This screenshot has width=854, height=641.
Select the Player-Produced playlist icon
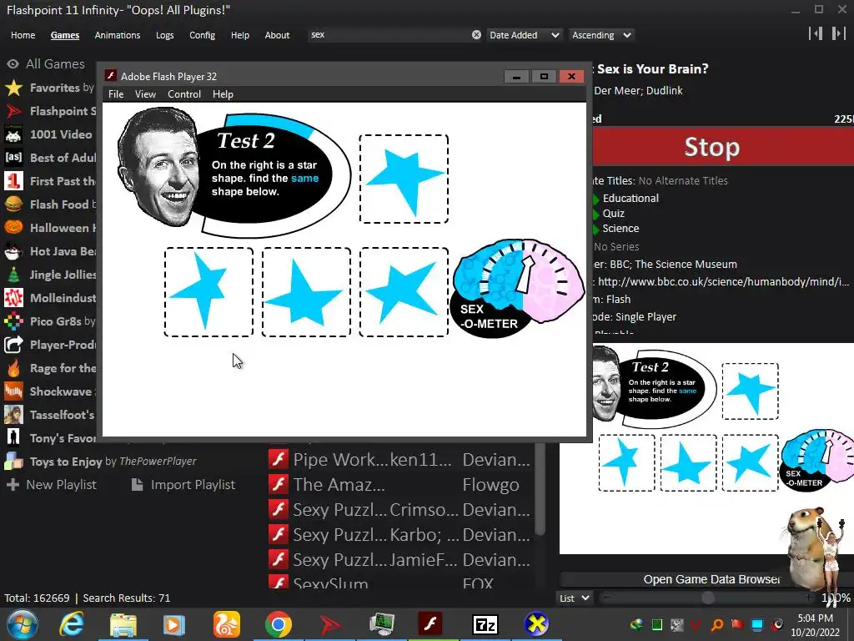[13, 345]
